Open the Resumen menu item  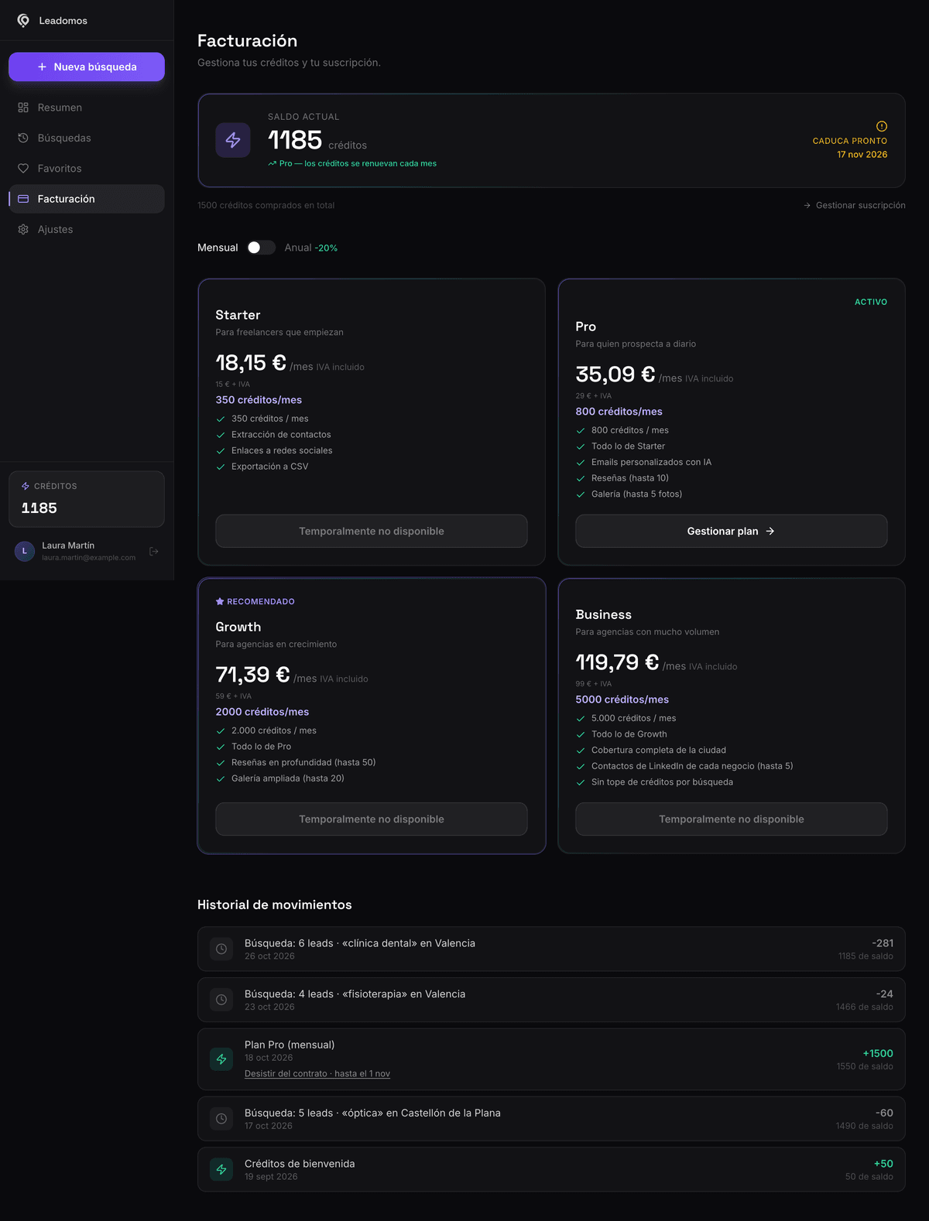pyautogui.click(x=87, y=108)
